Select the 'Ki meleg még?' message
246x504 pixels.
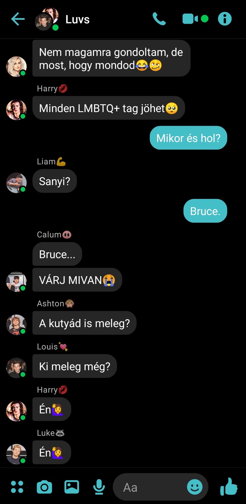[75, 366]
